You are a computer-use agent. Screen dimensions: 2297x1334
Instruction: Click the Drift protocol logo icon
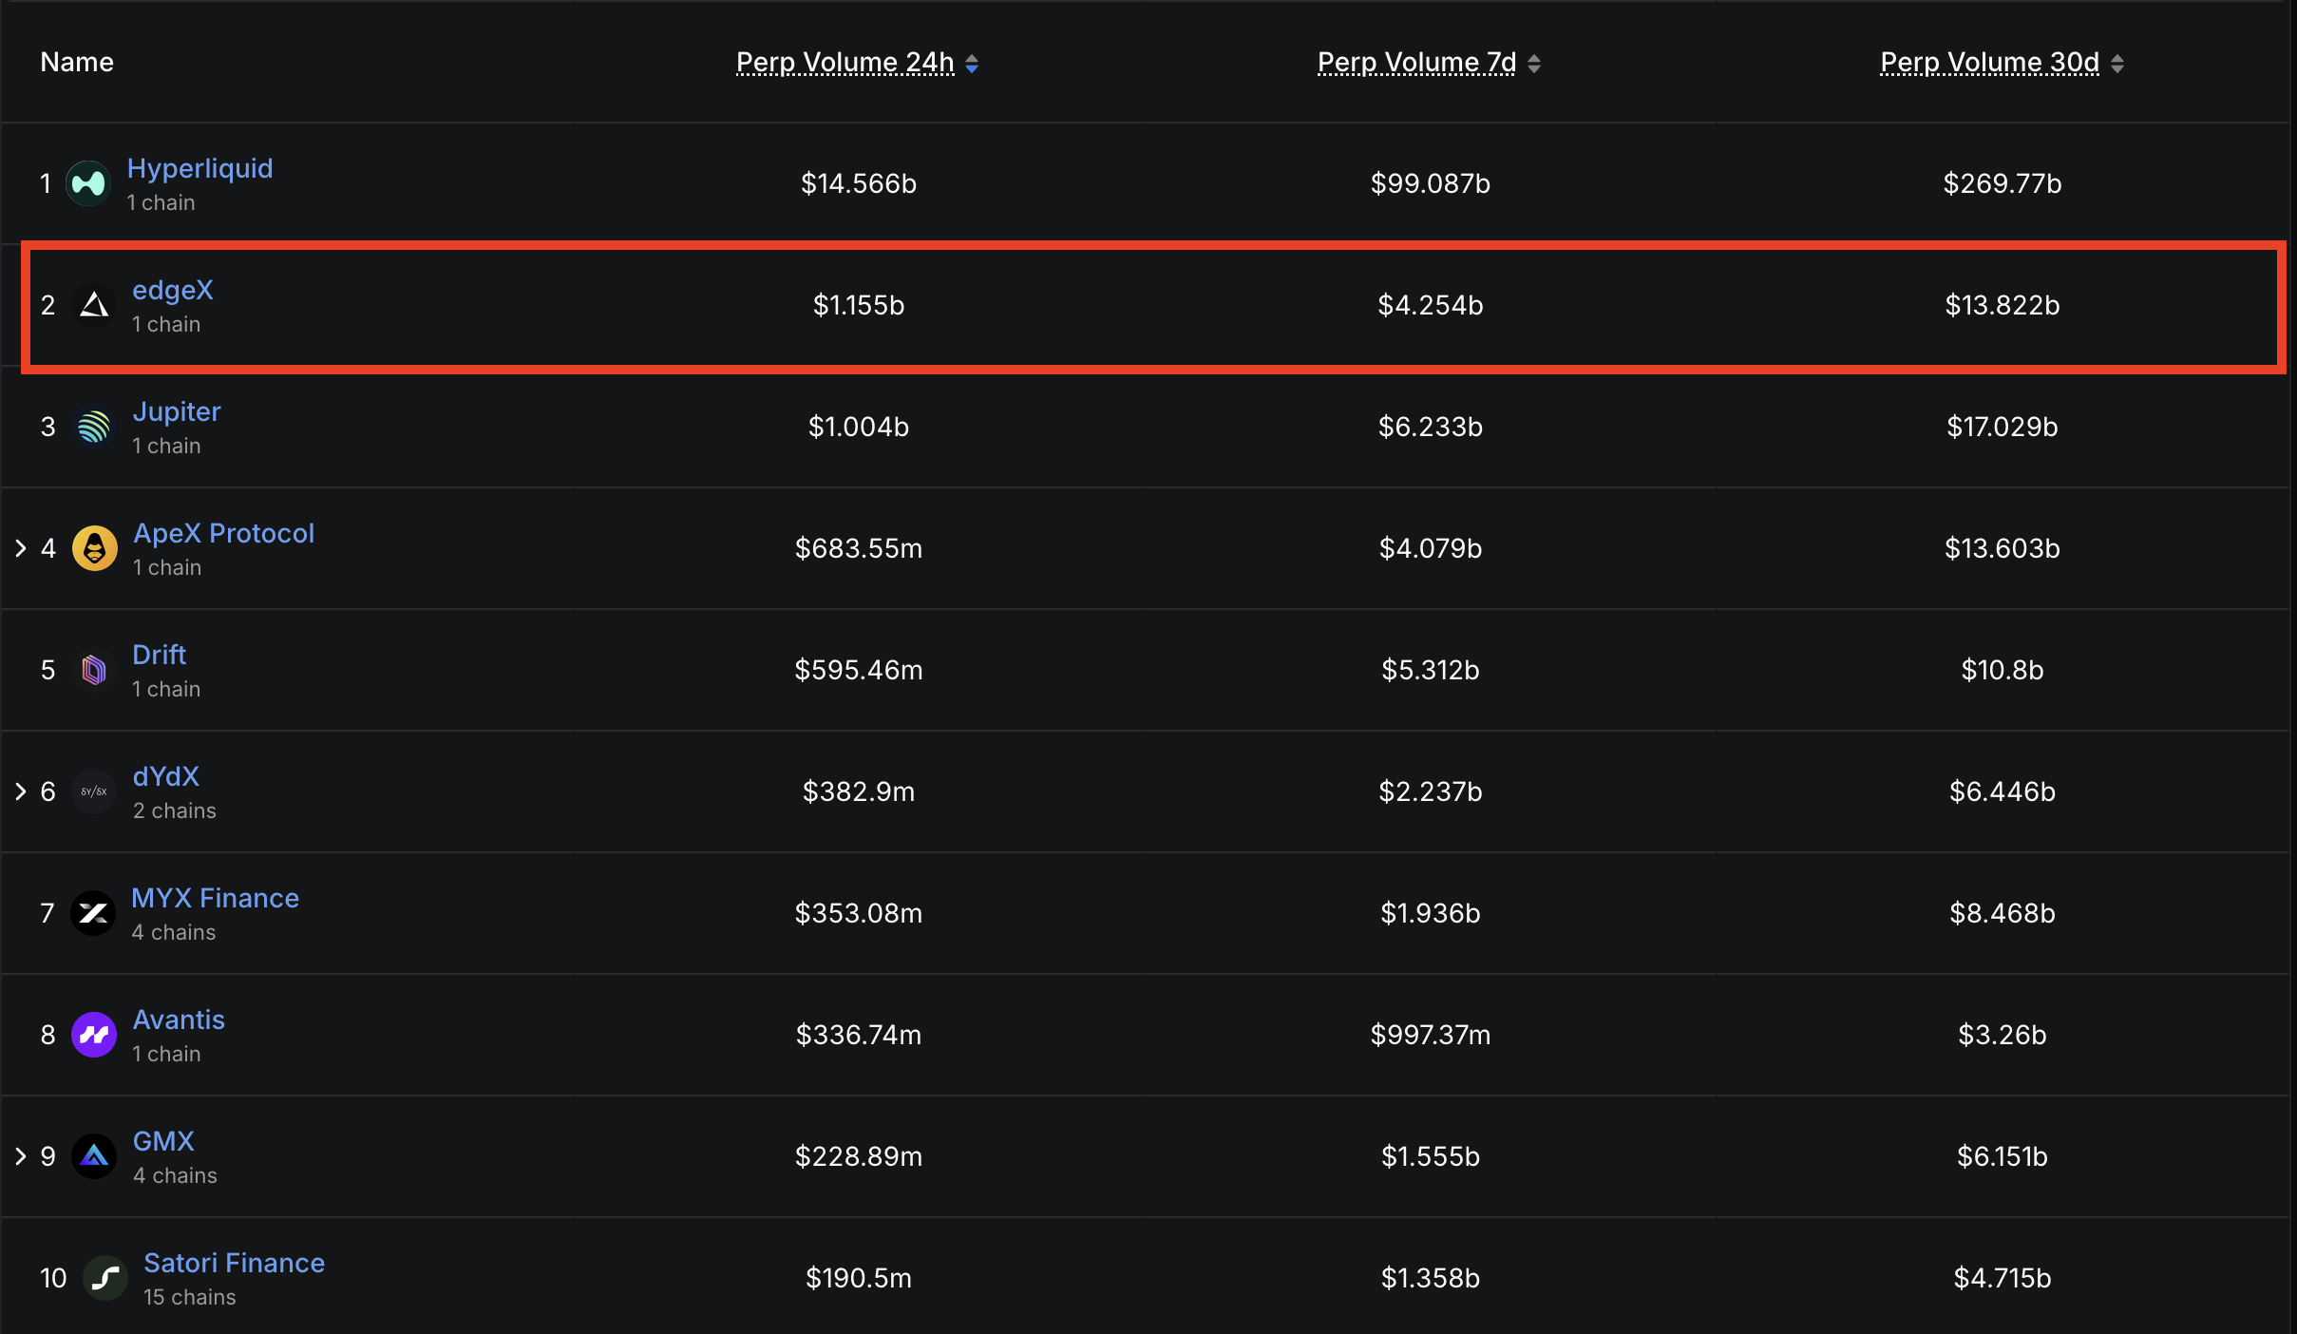click(94, 670)
